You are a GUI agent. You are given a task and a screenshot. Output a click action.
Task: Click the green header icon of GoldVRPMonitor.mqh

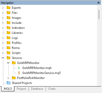19,68
